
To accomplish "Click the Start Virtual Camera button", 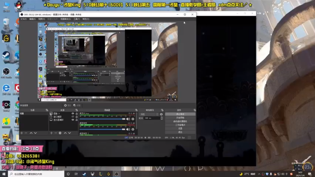I will (x=180, y=121).
